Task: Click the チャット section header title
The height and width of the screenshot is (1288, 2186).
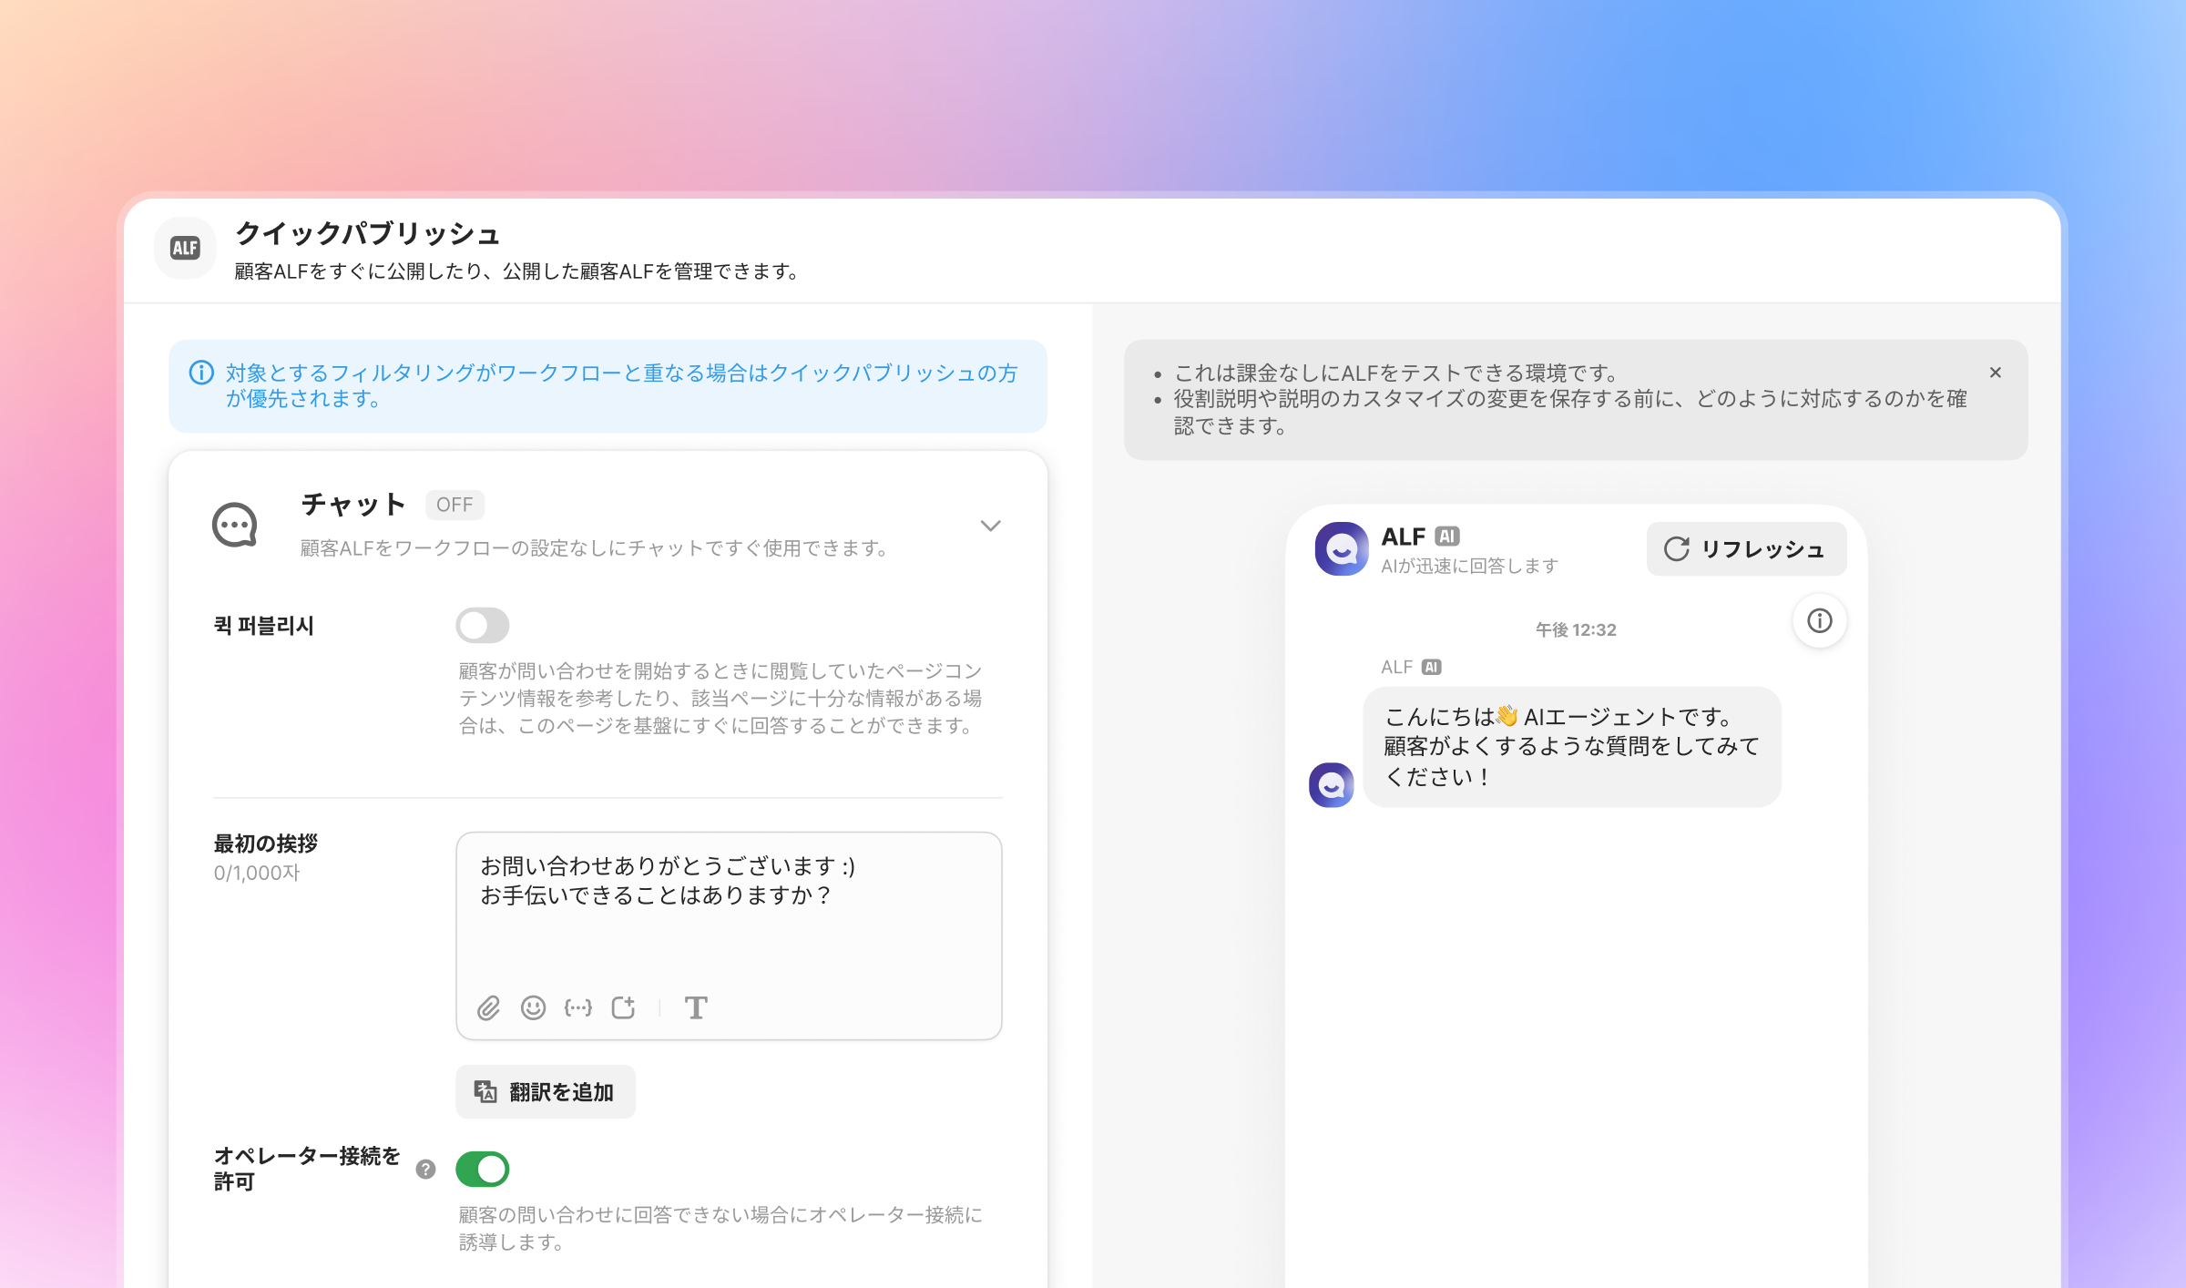Action: point(353,504)
